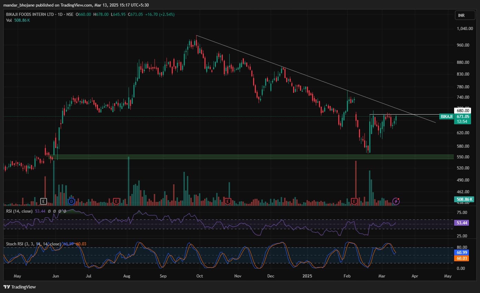This screenshot has height=293, width=480.
Task: Click the blue dividend D marker in June
Action: click(x=71, y=201)
